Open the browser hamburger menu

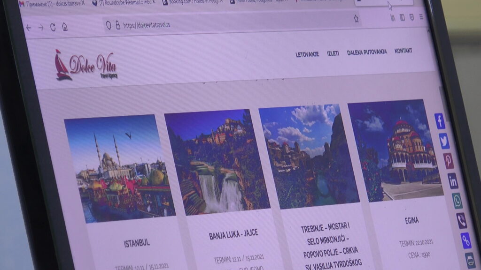[421, 17]
